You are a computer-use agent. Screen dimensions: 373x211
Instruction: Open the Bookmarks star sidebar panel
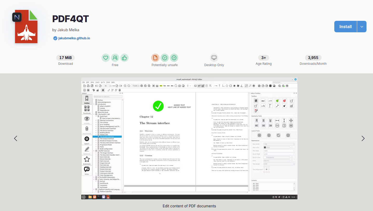click(87, 161)
